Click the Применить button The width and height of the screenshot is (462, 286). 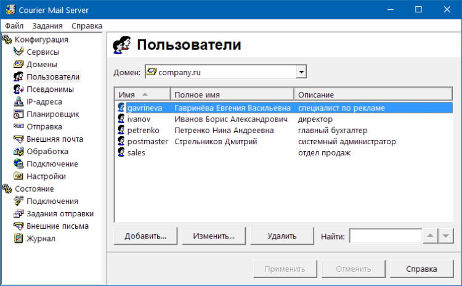[x=285, y=269]
